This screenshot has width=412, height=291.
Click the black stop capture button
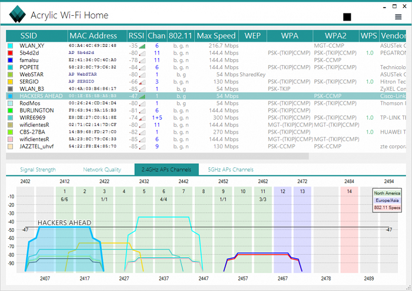click(347, 17)
